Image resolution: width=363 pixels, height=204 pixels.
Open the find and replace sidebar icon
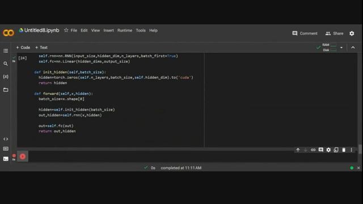(6, 63)
